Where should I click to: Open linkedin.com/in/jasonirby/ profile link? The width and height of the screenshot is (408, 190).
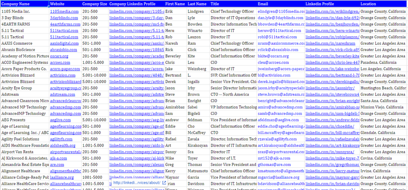(330, 88)
